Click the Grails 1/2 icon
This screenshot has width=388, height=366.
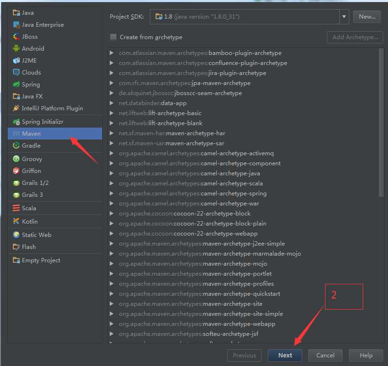(16, 183)
